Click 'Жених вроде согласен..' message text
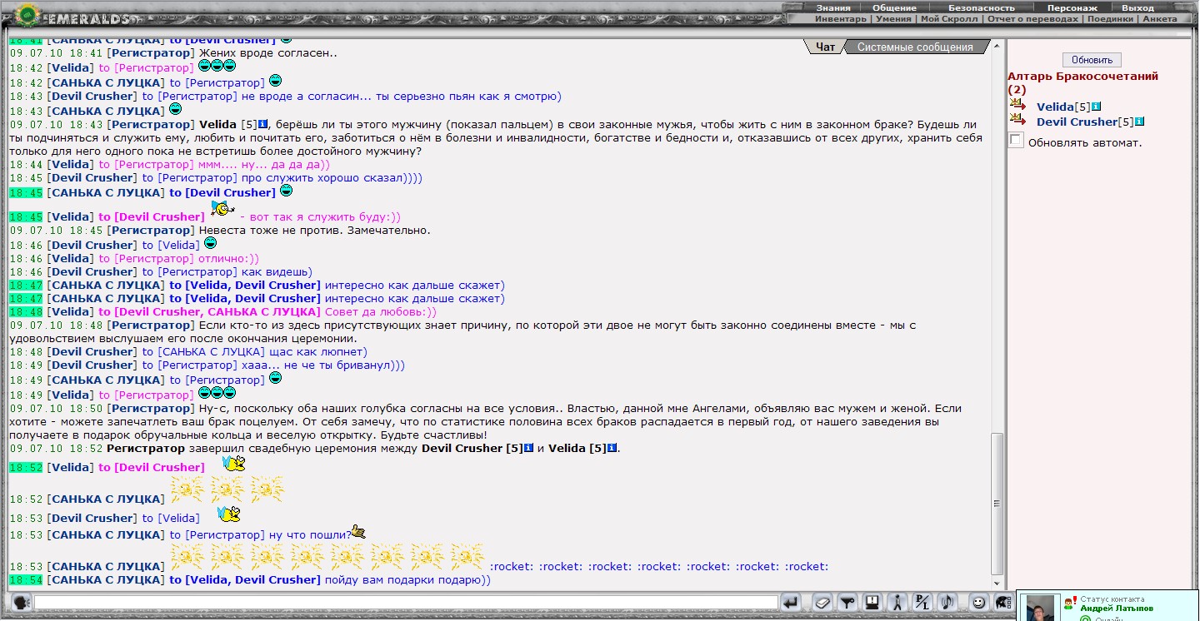This screenshot has height=621, width=1200. (267, 52)
